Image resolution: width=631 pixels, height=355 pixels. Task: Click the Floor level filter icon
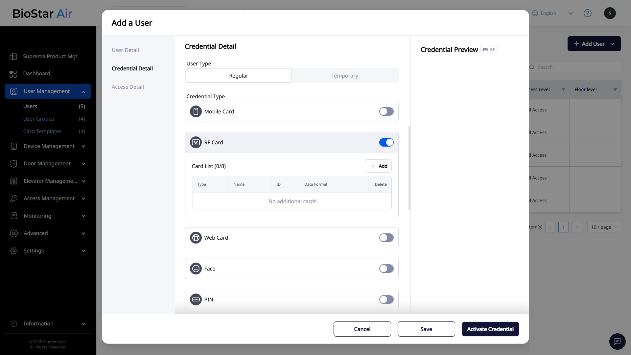point(615,89)
